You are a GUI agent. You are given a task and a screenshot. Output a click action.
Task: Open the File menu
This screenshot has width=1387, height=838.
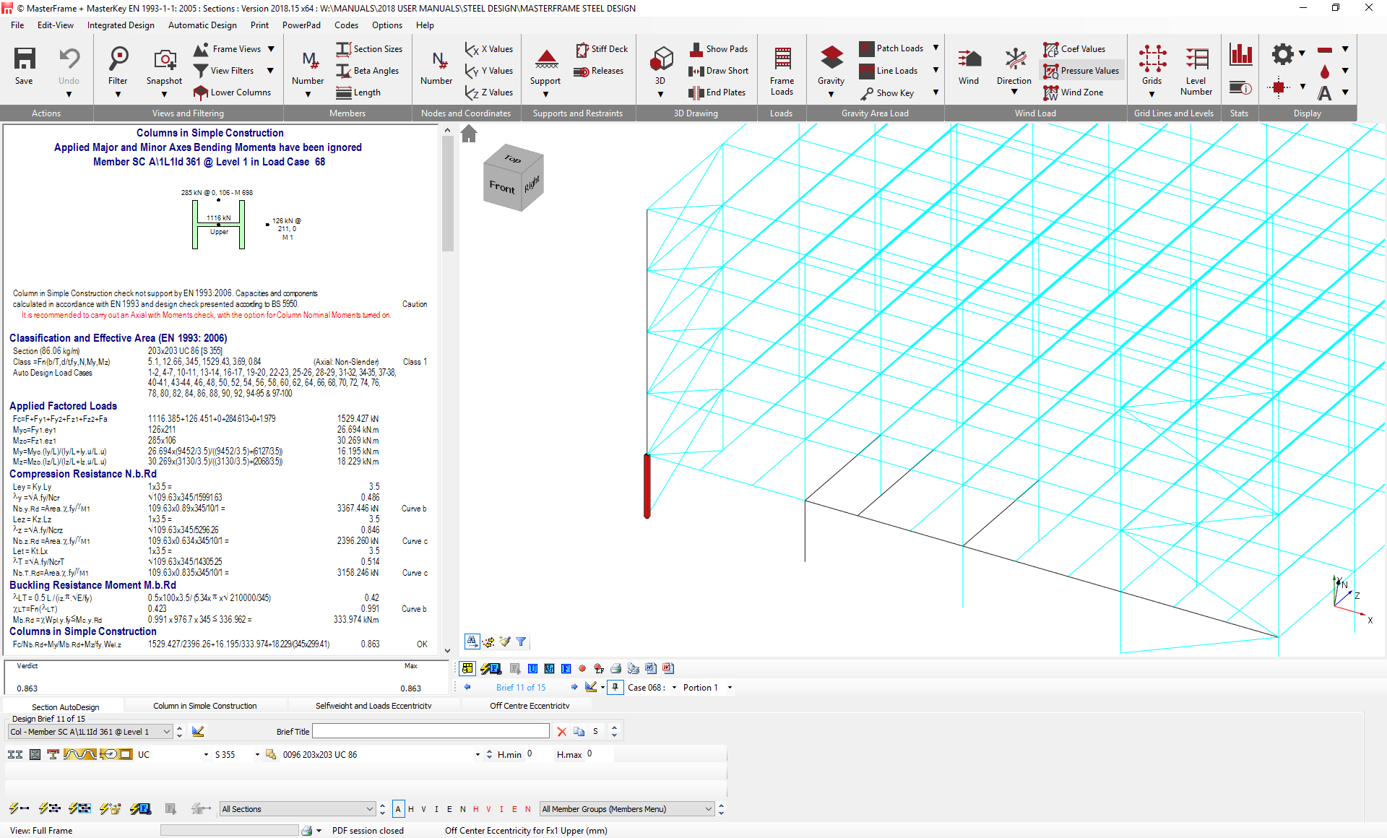click(18, 25)
